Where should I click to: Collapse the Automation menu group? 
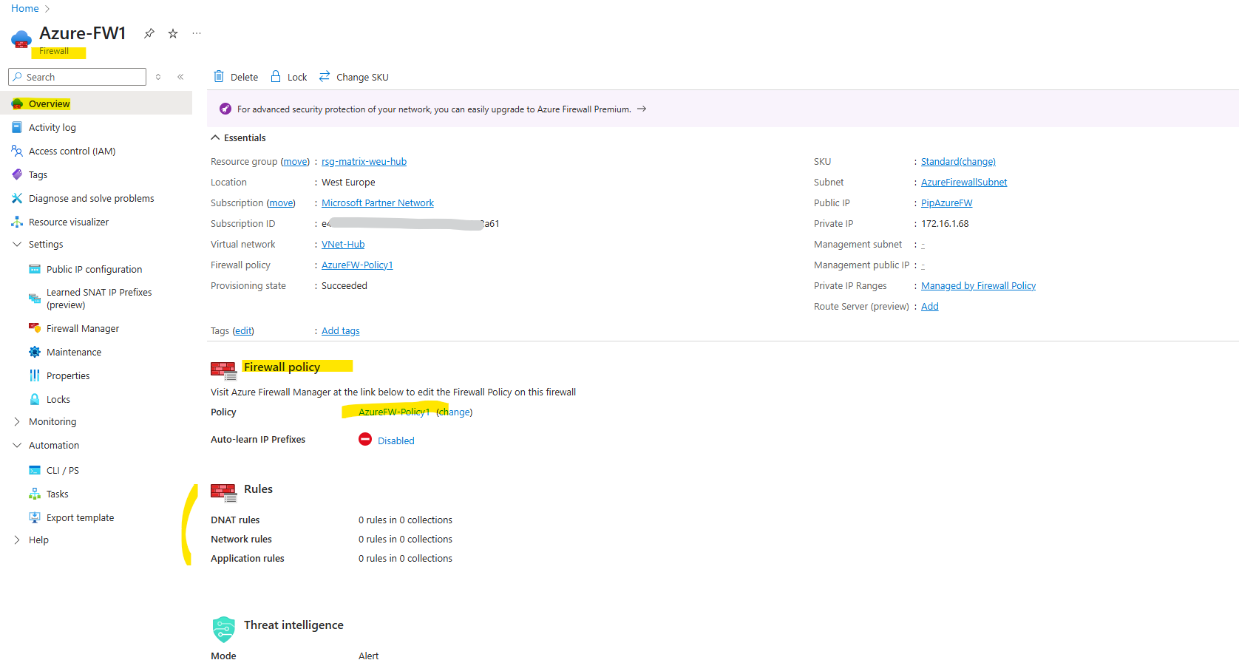coord(17,445)
